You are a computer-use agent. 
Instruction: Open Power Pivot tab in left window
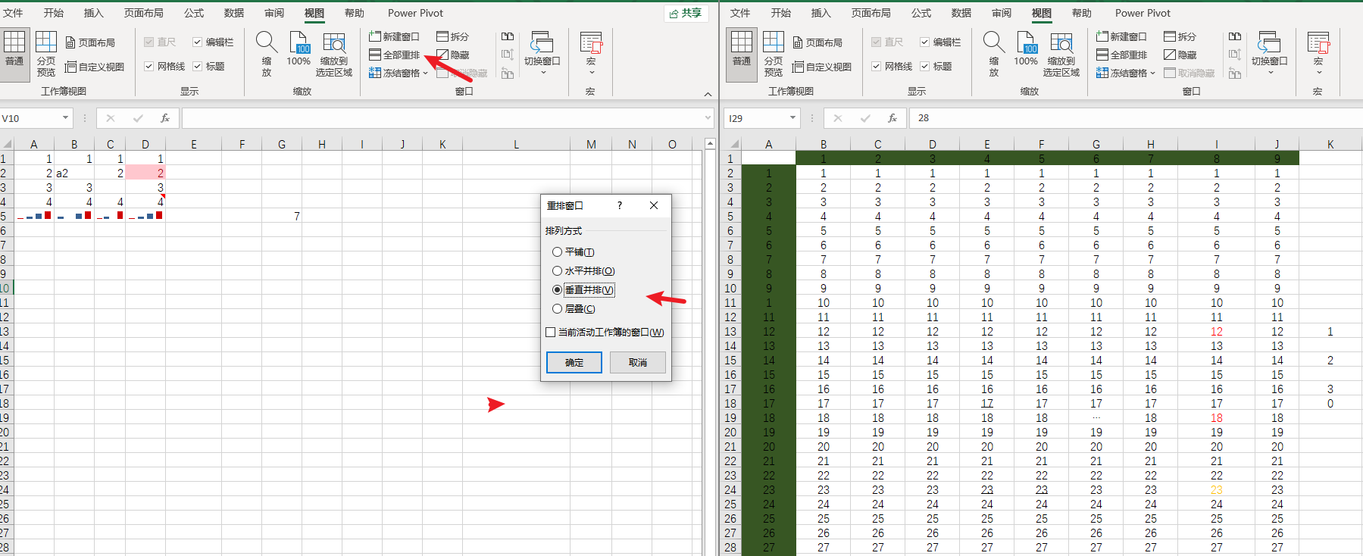415,13
